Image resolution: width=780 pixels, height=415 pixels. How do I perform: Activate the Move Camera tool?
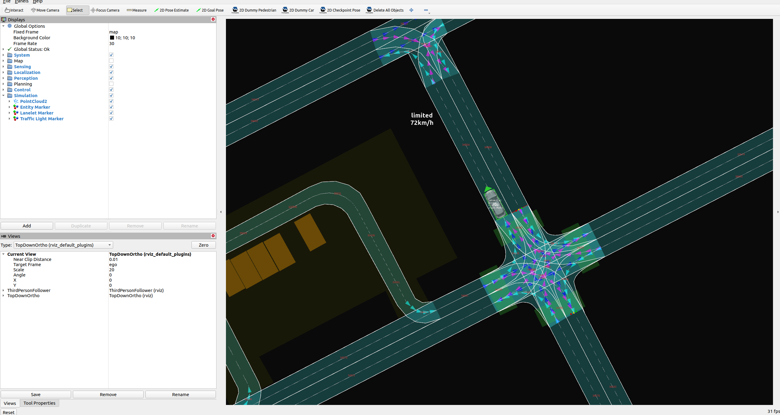[45, 10]
